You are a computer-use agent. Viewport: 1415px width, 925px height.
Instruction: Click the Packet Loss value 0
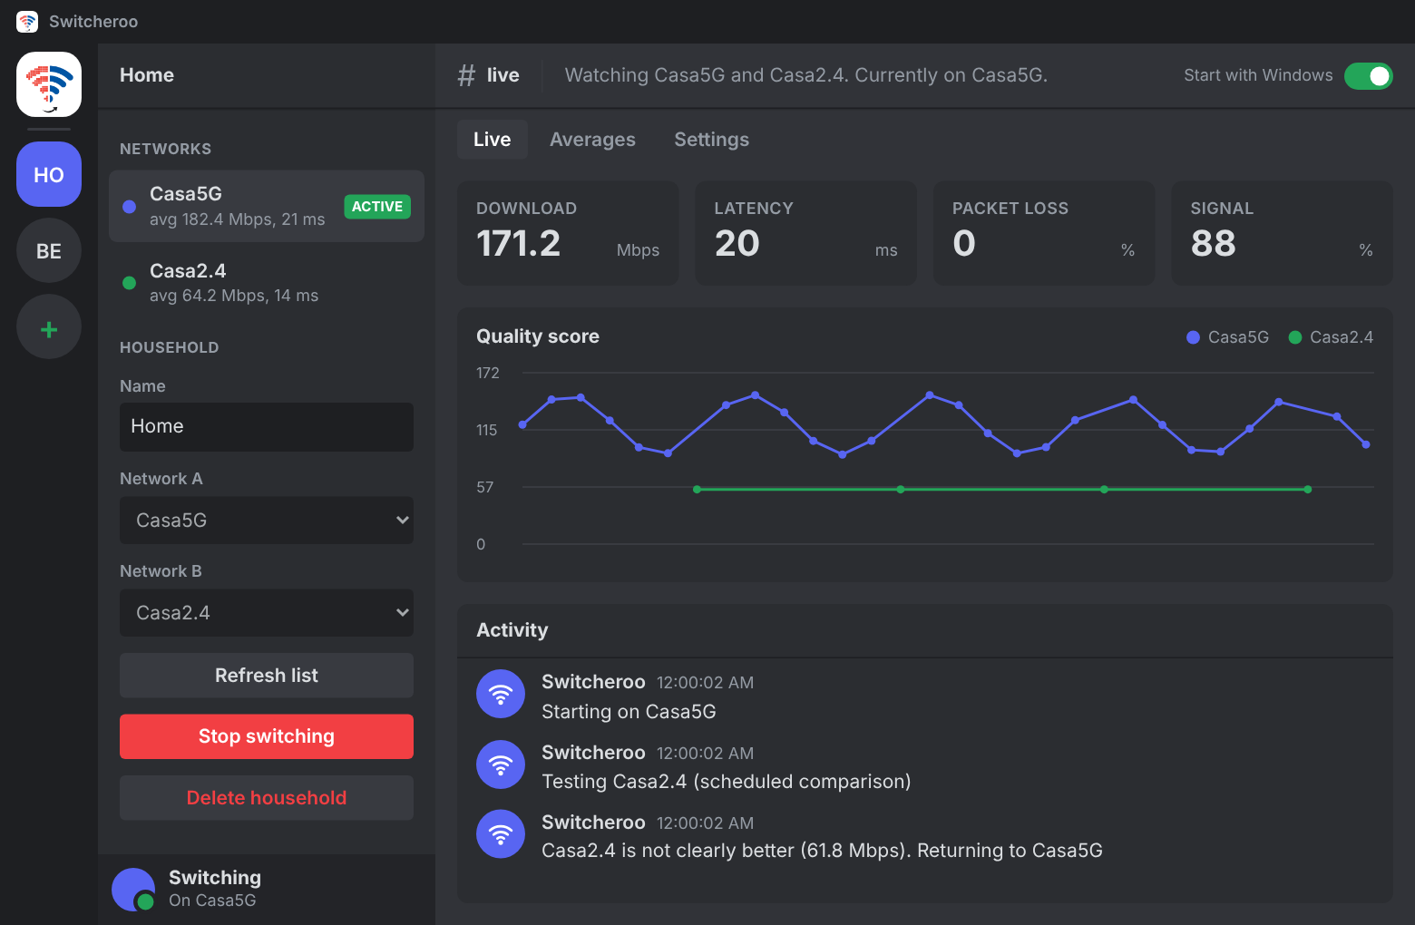click(964, 243)
